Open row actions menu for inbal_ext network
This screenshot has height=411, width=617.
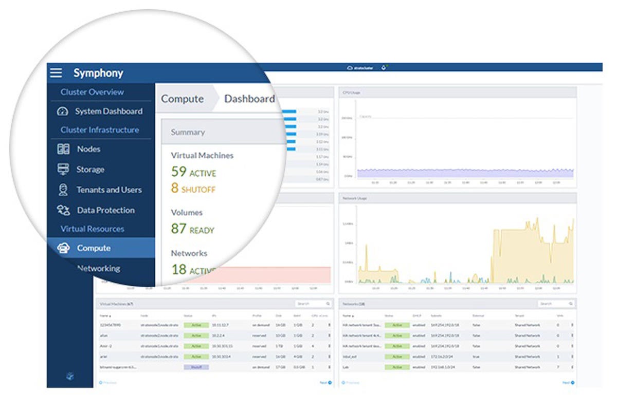[572, 357]
